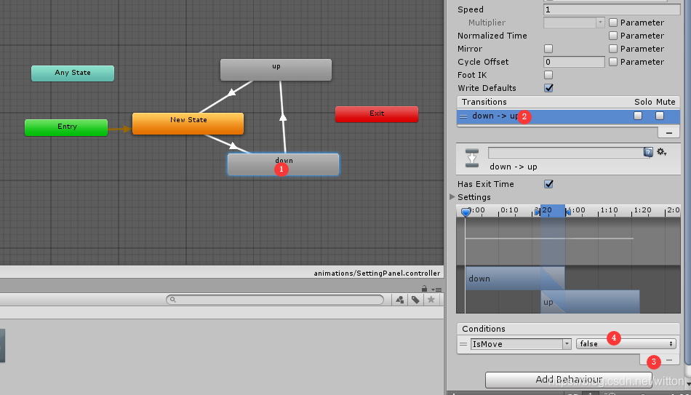Click the highlighted transition range on the ruler
This screenshot has height=395, width=691.
pyautogui.click(x=553, y=211)
